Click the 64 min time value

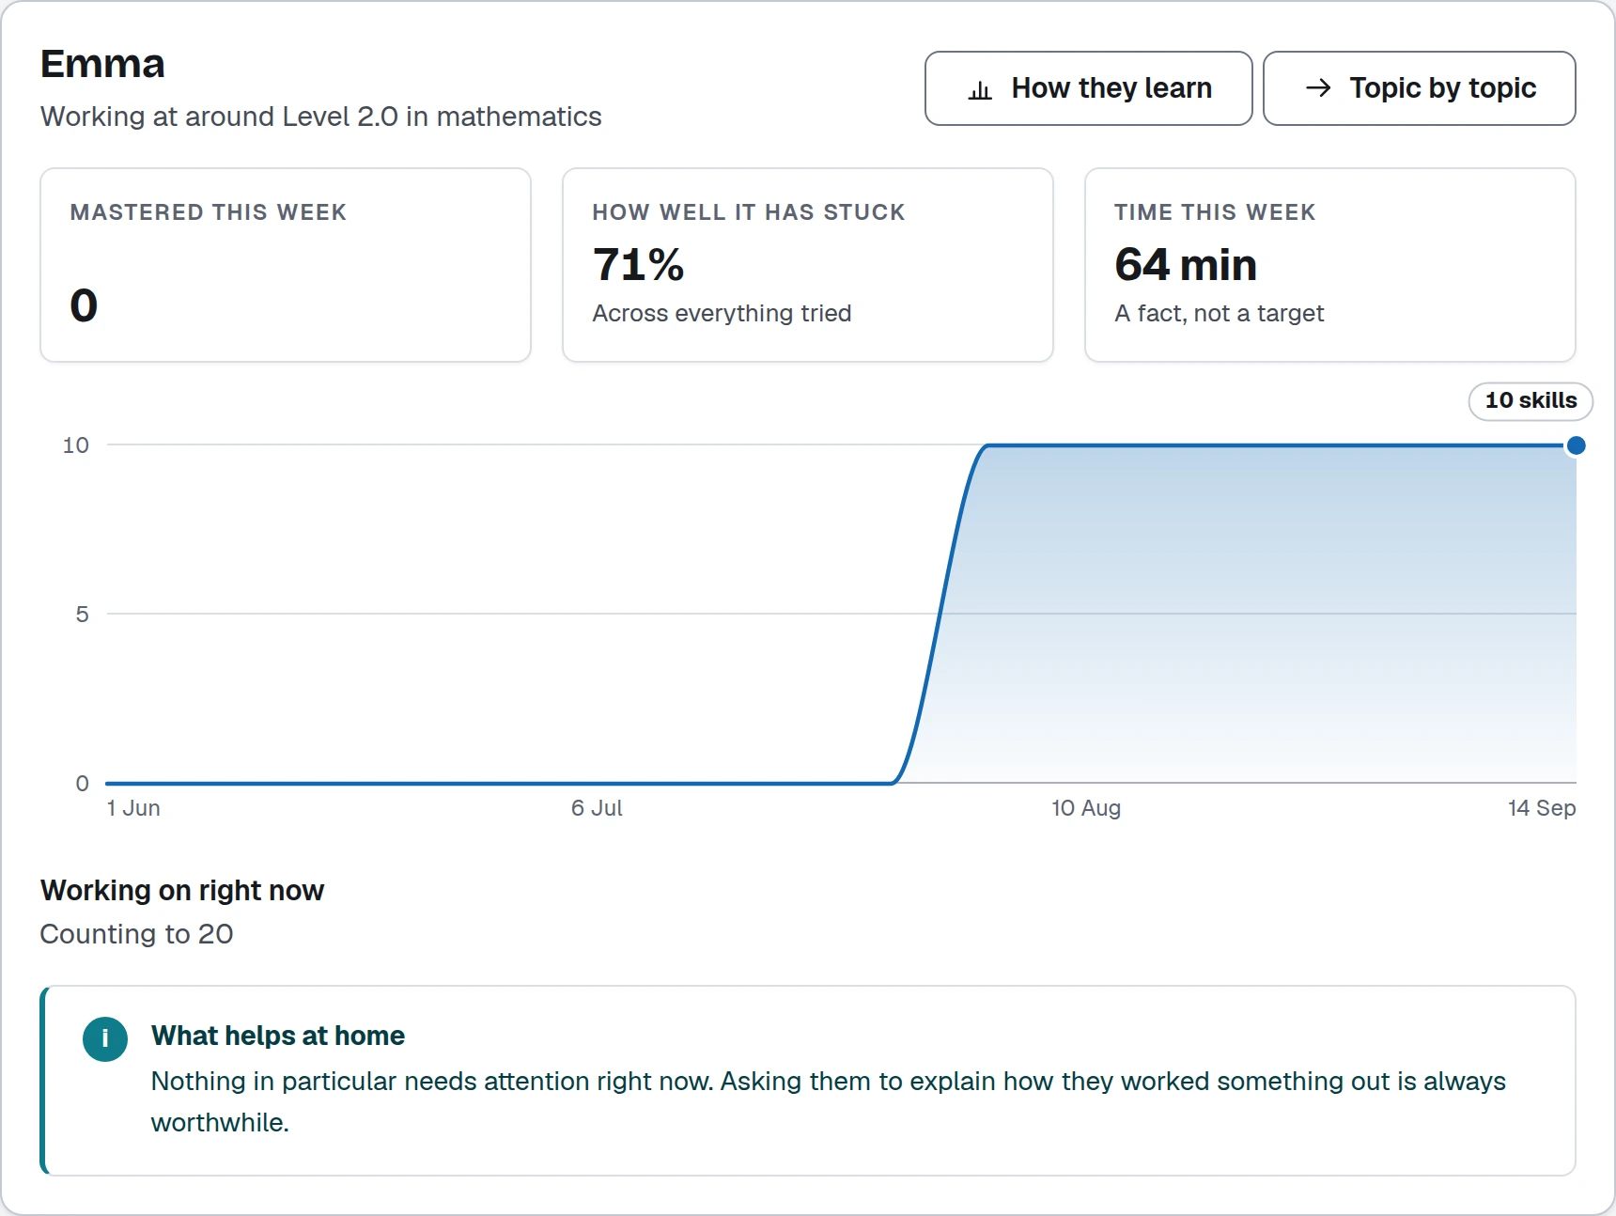click(x=1186, y=265)
